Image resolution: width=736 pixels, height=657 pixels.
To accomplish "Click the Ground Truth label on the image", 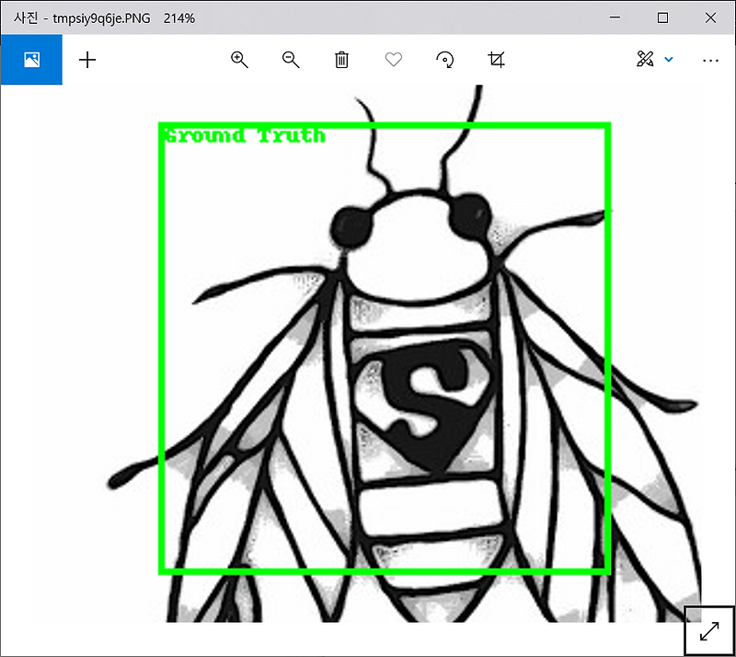I will 243,135.
